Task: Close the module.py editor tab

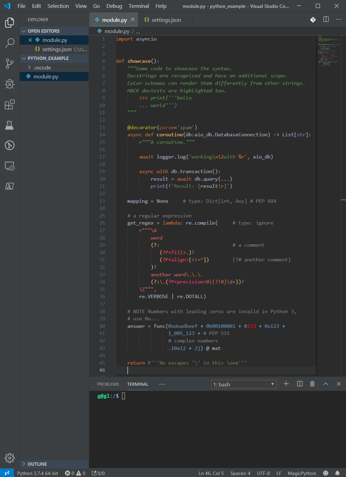Action: pyautogui.click(x=133, y=20)
